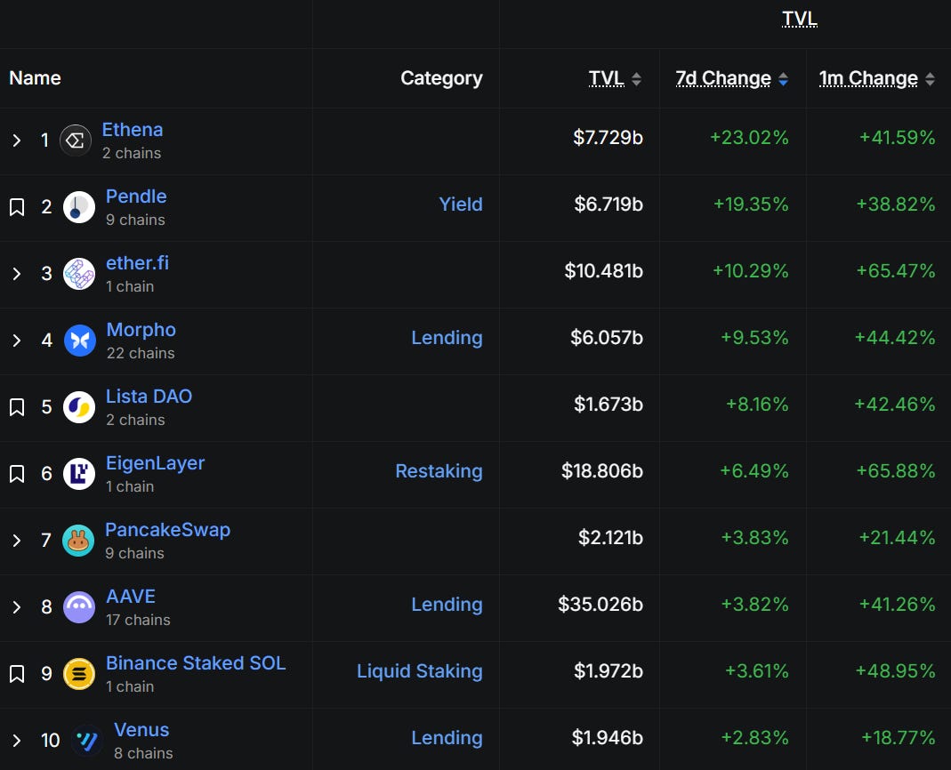
Task: Expand the Venus row
Action: pyautogui.click(x=17, y=741)
